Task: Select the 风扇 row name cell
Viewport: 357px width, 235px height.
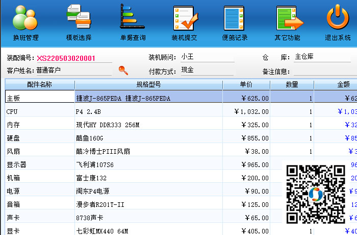Action: [x=40, y=150]
